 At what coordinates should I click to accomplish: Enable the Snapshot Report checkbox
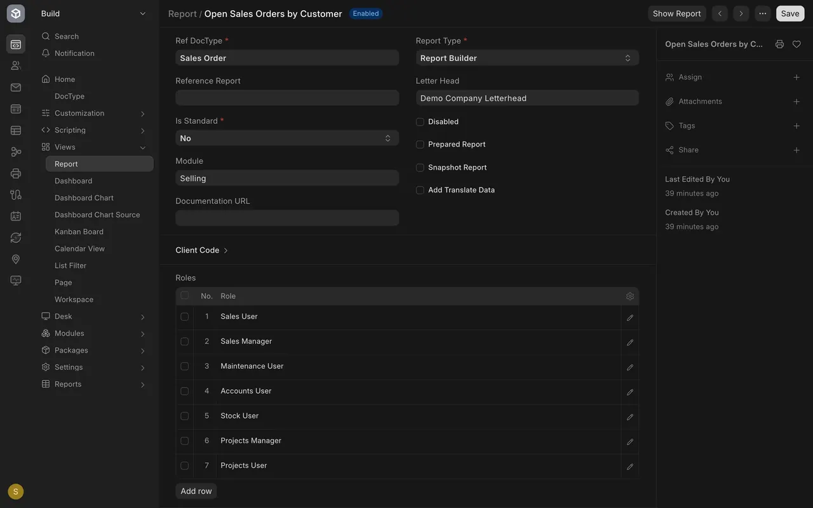coord(420,168)
